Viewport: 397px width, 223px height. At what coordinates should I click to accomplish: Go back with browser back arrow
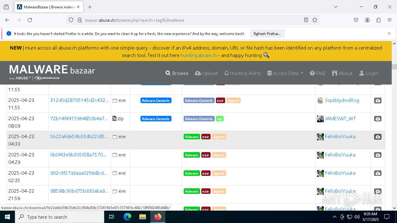(7, 20)
